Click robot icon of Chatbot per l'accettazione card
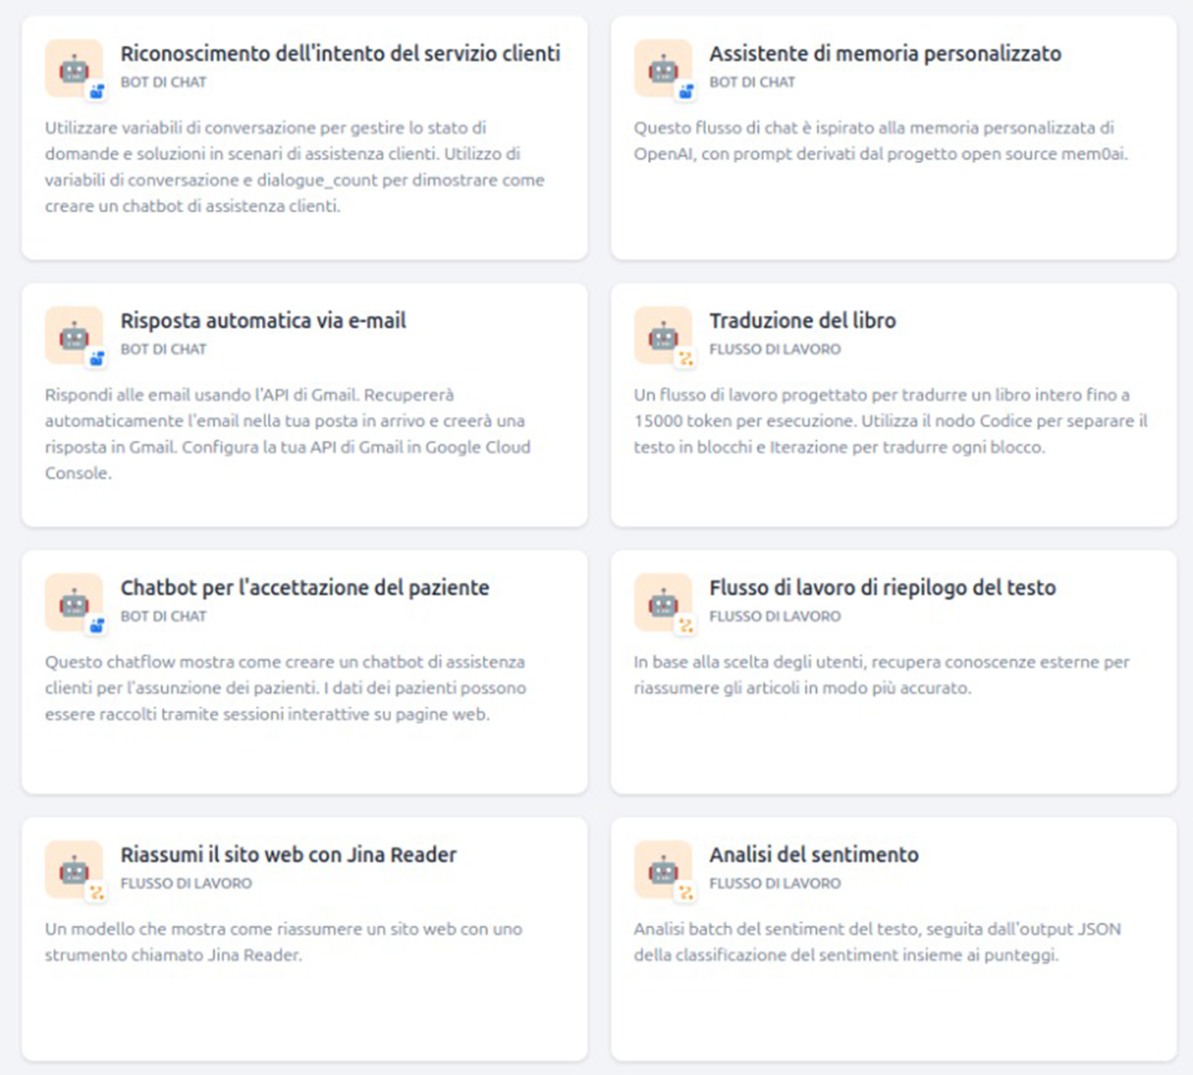Image resolution: width=1193 pixels, height=1075 pixels. coord(74,602)
